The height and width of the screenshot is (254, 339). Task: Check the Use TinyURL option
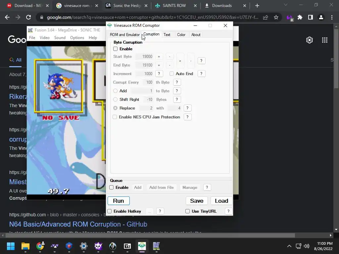click(x=187, y=211)
